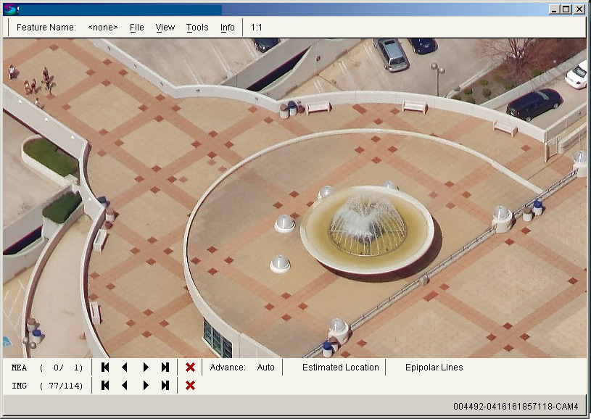Jump to first image in IMG row
Viewport: 591px width, 419px height.
pyautogui.click(x=105, y=386)
